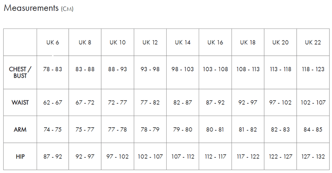Image resolution: width=332 pixels, height=173 pixels.
Task: Click the UK 14 size header
Action: [x=183, y=42]
